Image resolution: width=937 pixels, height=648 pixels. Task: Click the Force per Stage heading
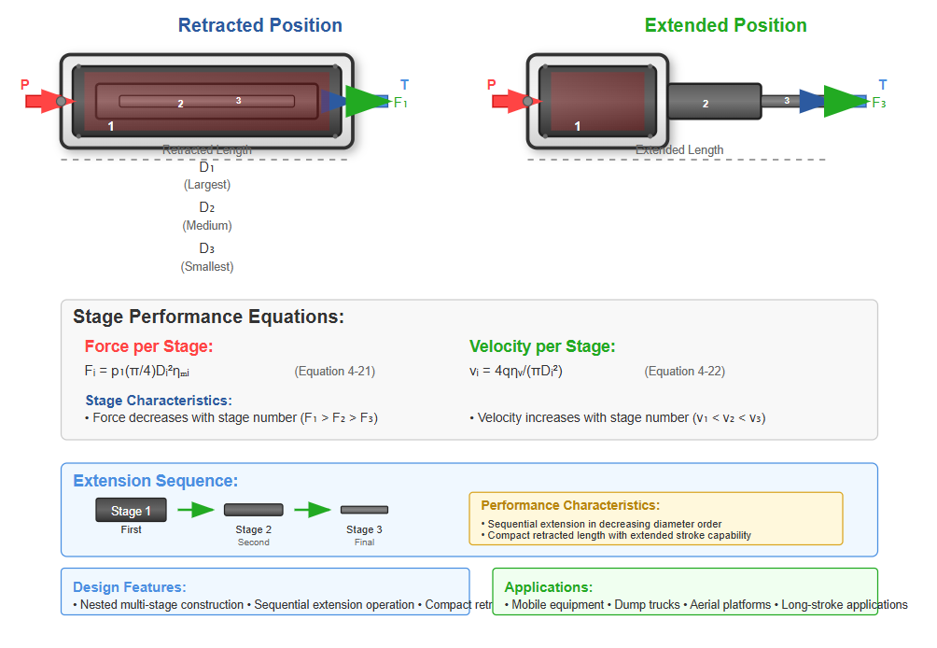148,346
